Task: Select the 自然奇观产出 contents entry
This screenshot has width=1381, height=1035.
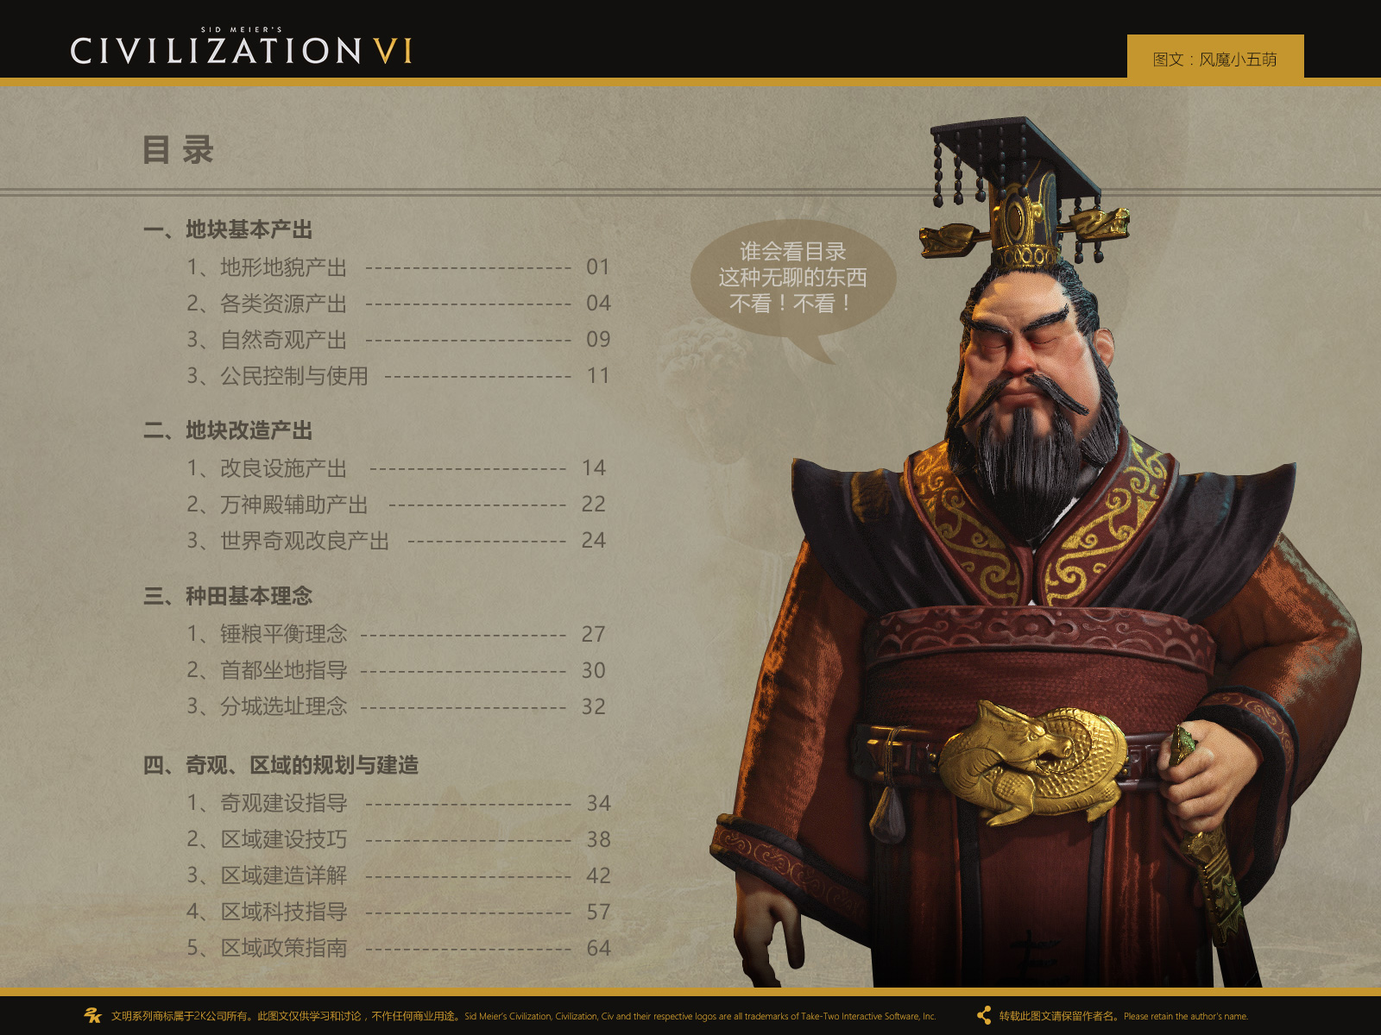Action: (x=398, y=340)
